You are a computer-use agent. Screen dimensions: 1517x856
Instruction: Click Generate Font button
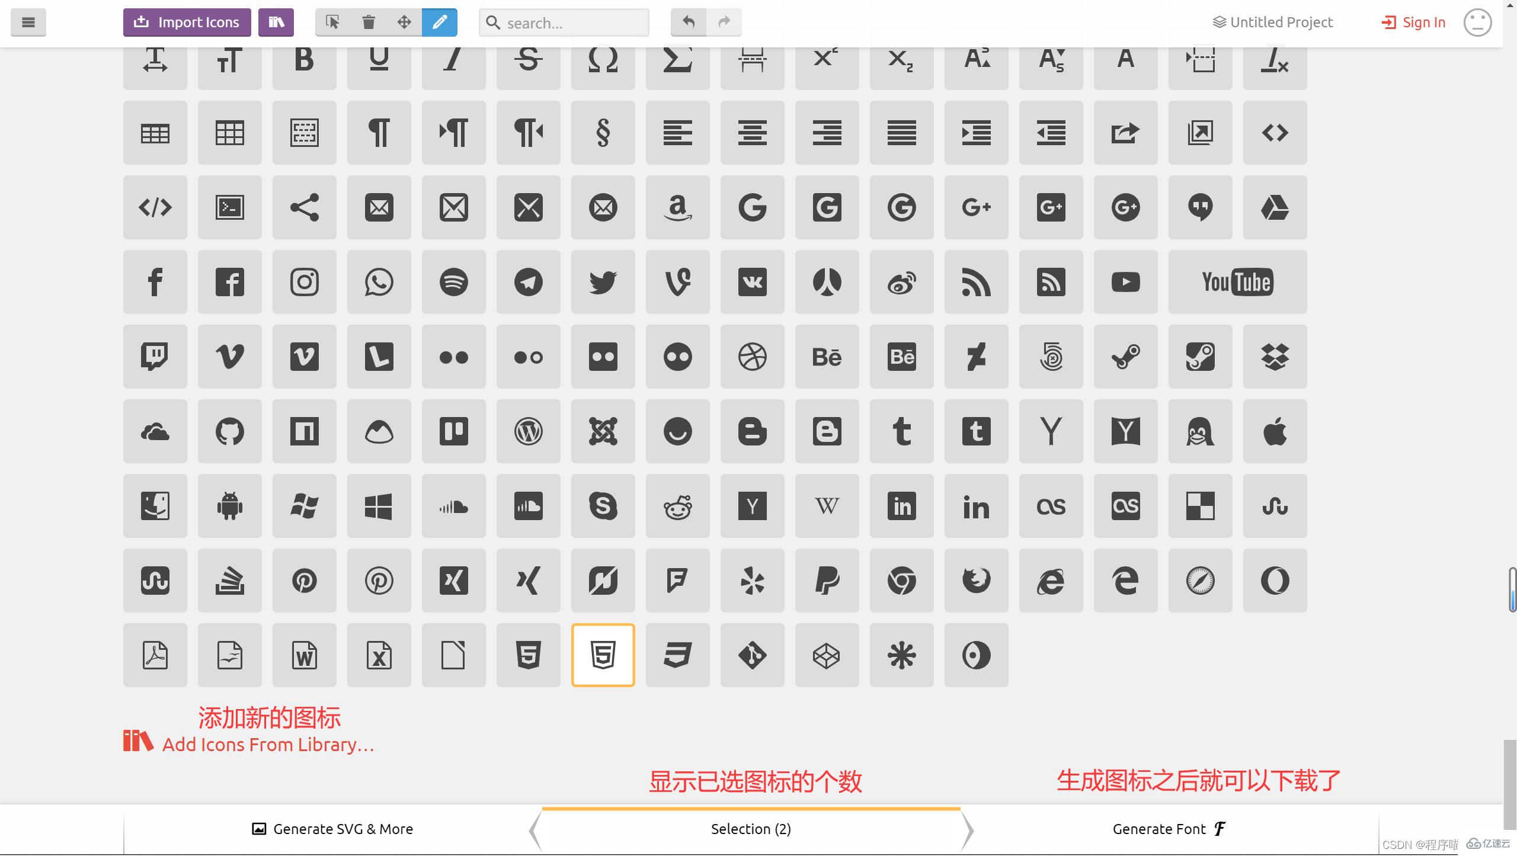click(x=1168, y=829)
